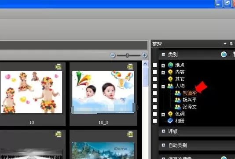This screenshot has height=159, width=235.
Task: Click the JPG badge on thumbnail 10_3
Action: pyautogui.click(x=130, y=67)
